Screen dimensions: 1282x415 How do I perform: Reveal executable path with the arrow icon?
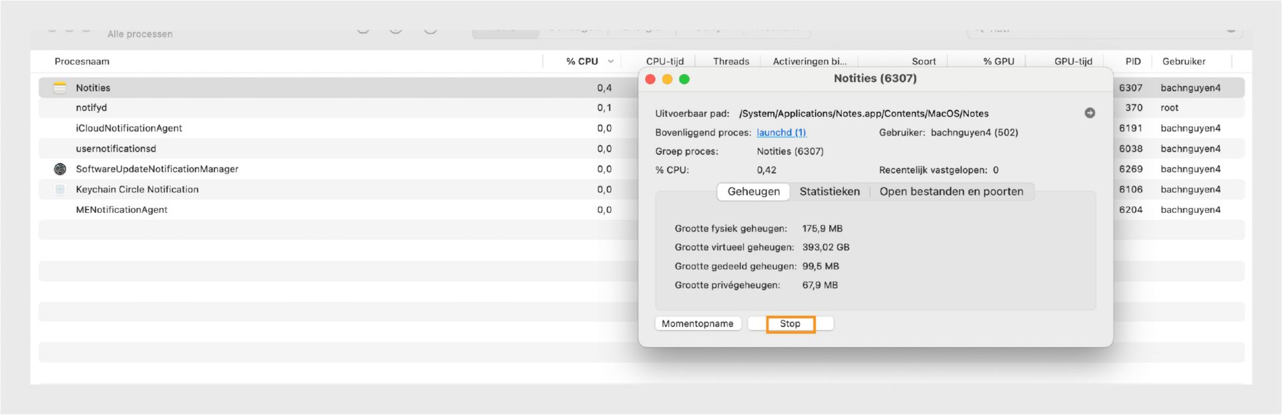1090,113
